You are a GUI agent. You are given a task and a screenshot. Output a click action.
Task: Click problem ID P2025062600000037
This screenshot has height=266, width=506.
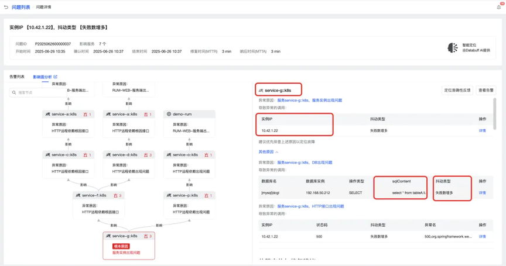coord(53,44)
